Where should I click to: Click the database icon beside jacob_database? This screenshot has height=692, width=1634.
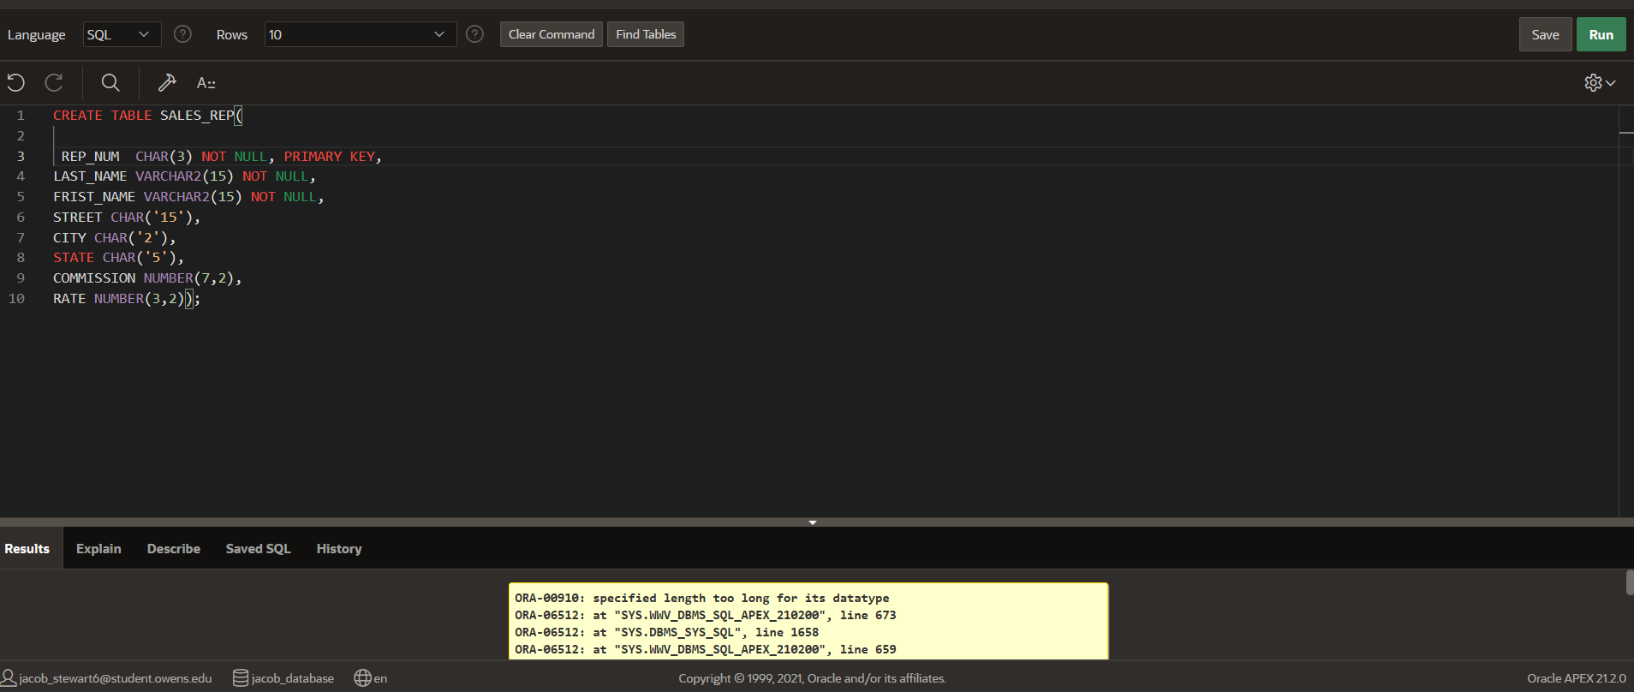pyautogui.click(x=241, y=677)
